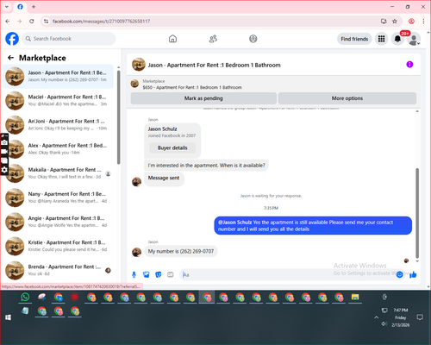Open settings gear in side overlay toolbar
This screenshot has height=345, width=431.
(4, 170)
